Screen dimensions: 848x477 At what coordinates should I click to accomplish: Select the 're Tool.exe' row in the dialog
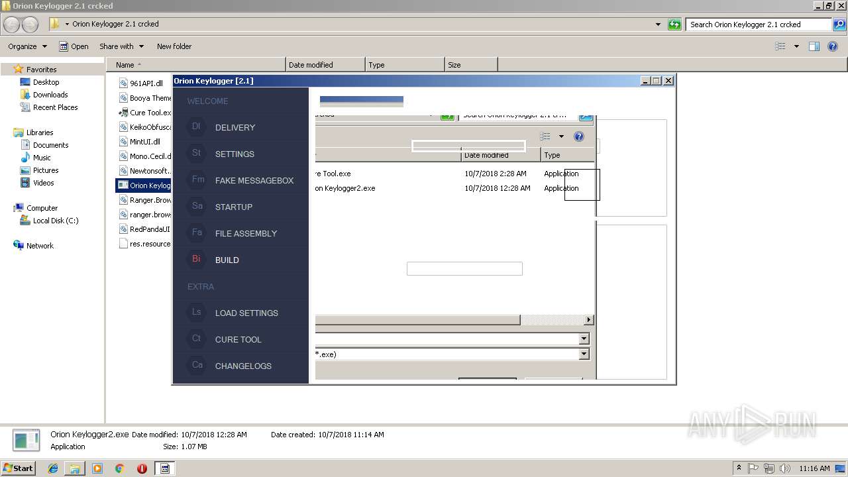click(333, 174)
